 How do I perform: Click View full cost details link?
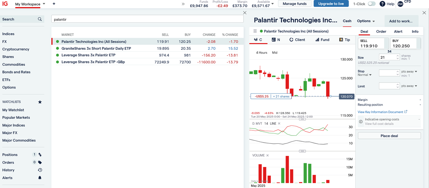(379, 124)
